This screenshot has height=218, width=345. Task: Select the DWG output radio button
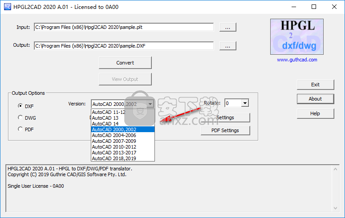pyautogui.click(x=20, y=117)
